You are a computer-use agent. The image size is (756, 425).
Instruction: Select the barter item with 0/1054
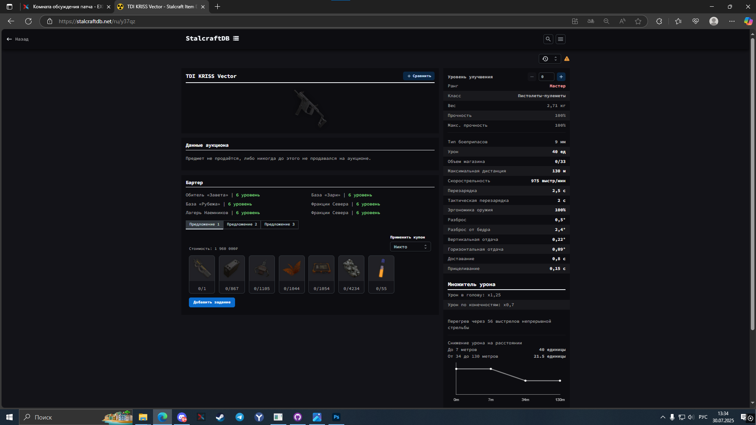[321, 274]
